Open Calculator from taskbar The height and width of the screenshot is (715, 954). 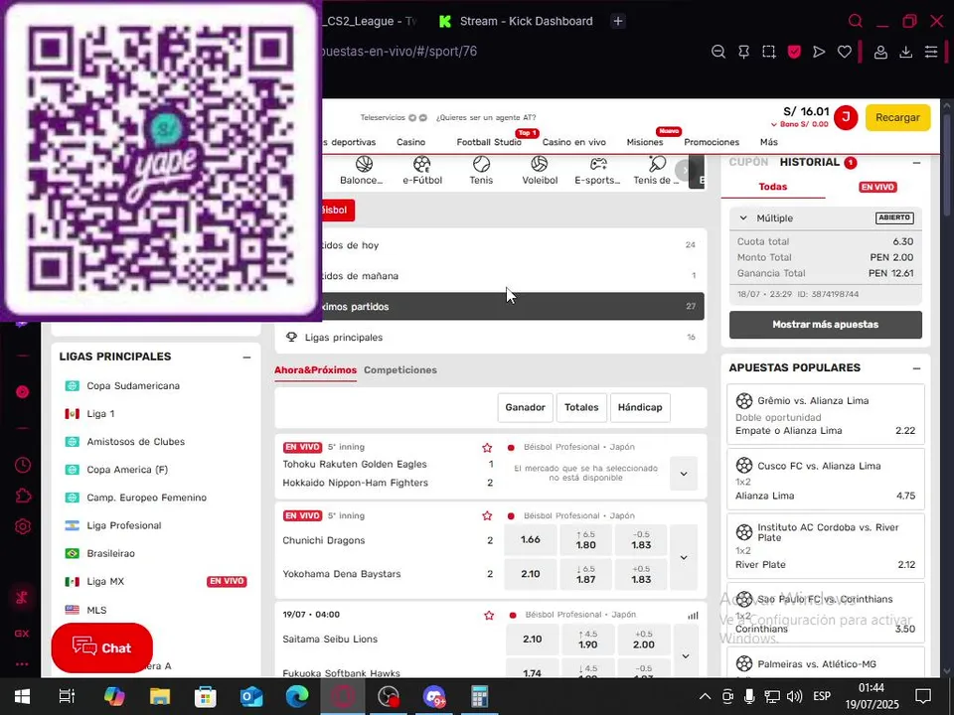[479, 696]
